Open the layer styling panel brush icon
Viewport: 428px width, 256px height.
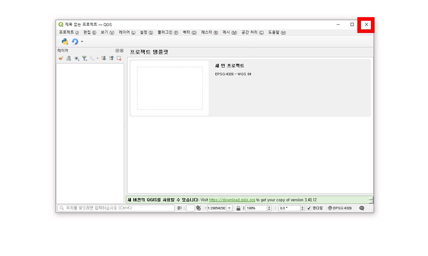click(61, 58)
